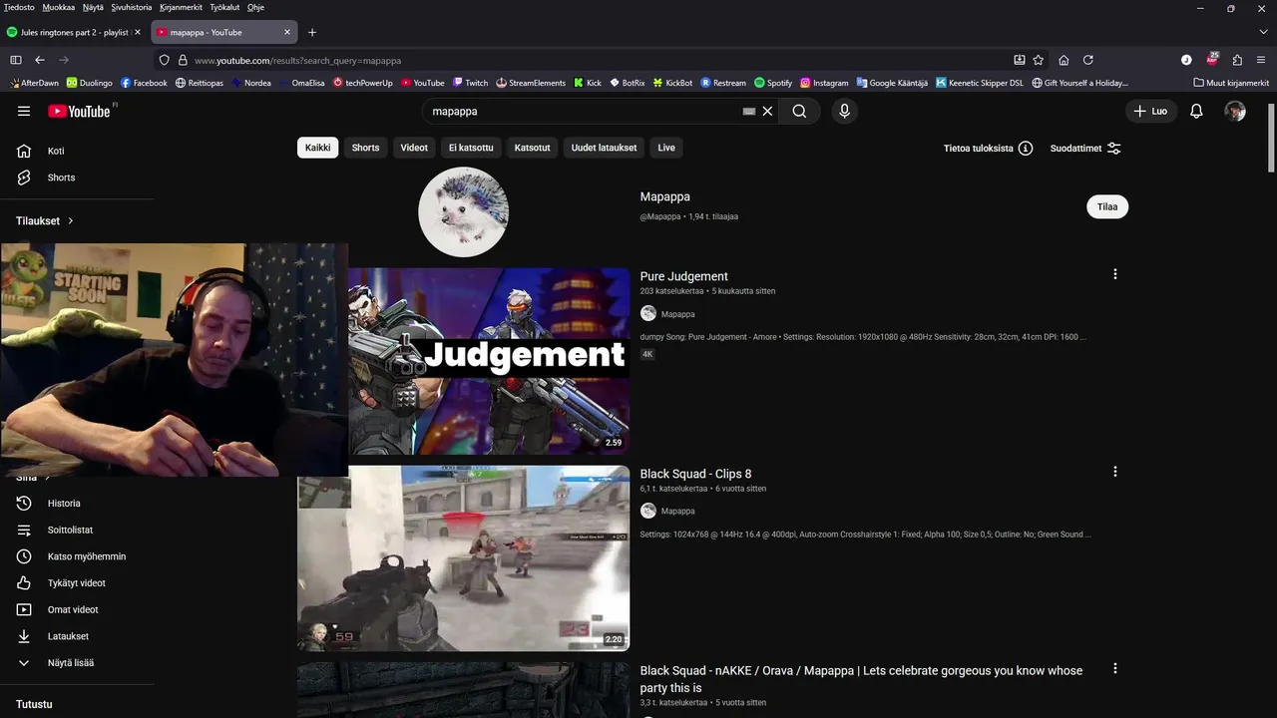
Task: Open the Spotify bookmark
Action: coord(773,83)
